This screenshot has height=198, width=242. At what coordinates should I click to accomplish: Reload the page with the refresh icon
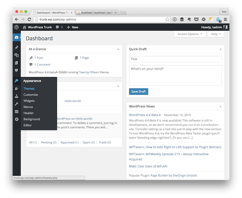29,19
